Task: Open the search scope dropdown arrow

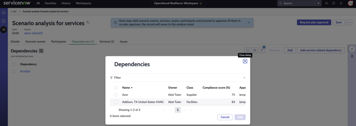Action: coord(318,3)
